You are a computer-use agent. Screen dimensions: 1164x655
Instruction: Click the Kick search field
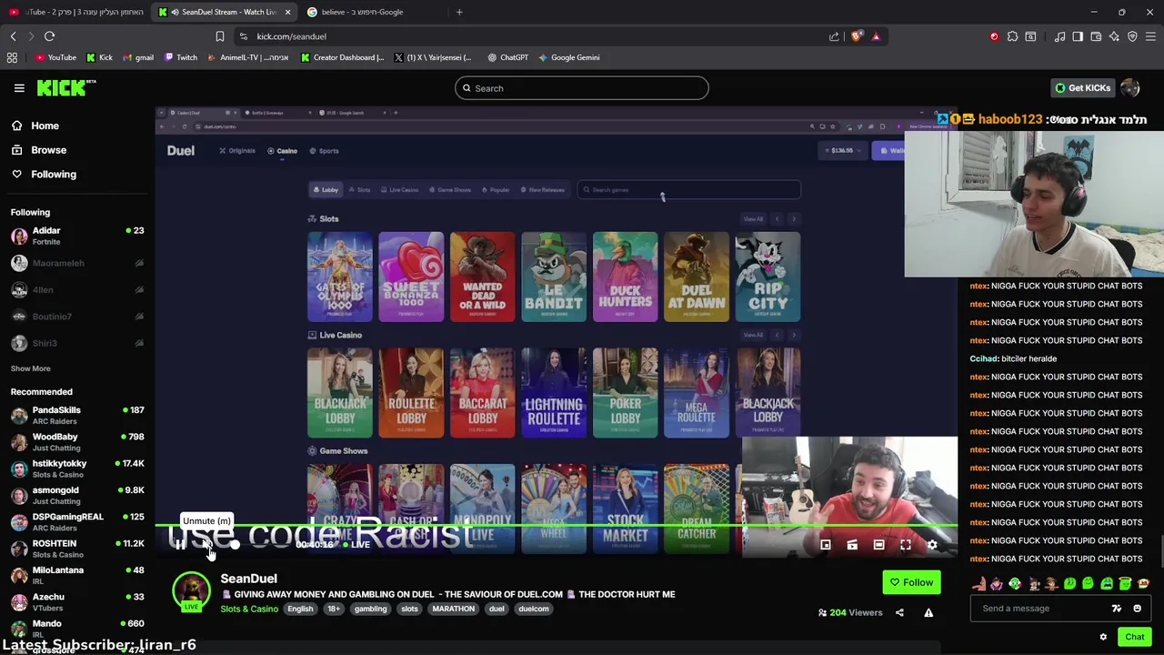[582, 88]
